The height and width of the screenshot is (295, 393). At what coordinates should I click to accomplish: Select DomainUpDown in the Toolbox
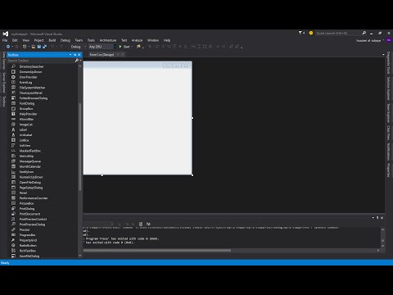tap(30, 72)
